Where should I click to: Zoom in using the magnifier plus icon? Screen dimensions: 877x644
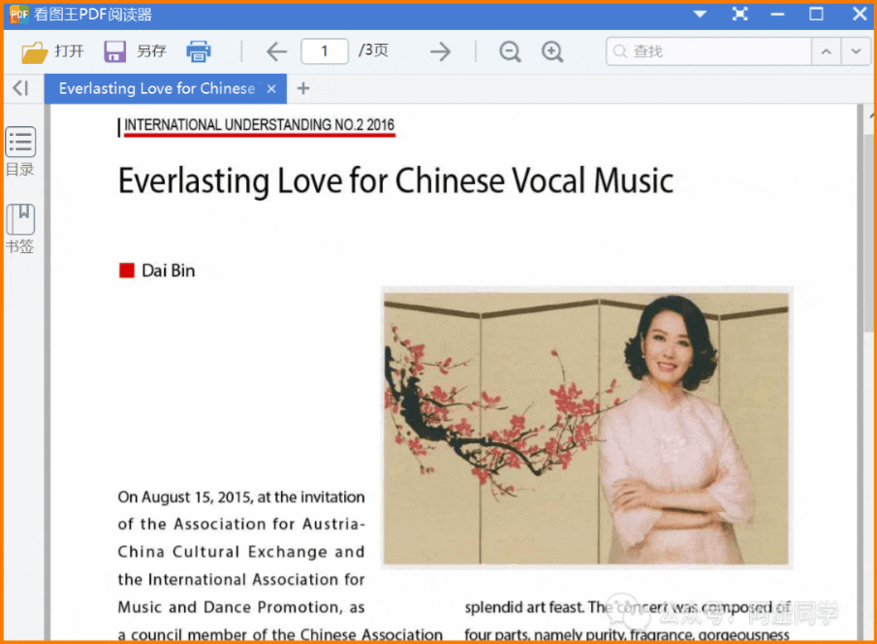(x=552, y=51)
